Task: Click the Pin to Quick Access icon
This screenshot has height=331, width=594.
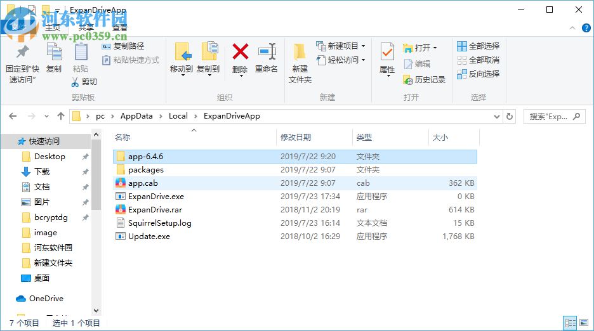Action: pyautogui.click(x=23, y=53)
